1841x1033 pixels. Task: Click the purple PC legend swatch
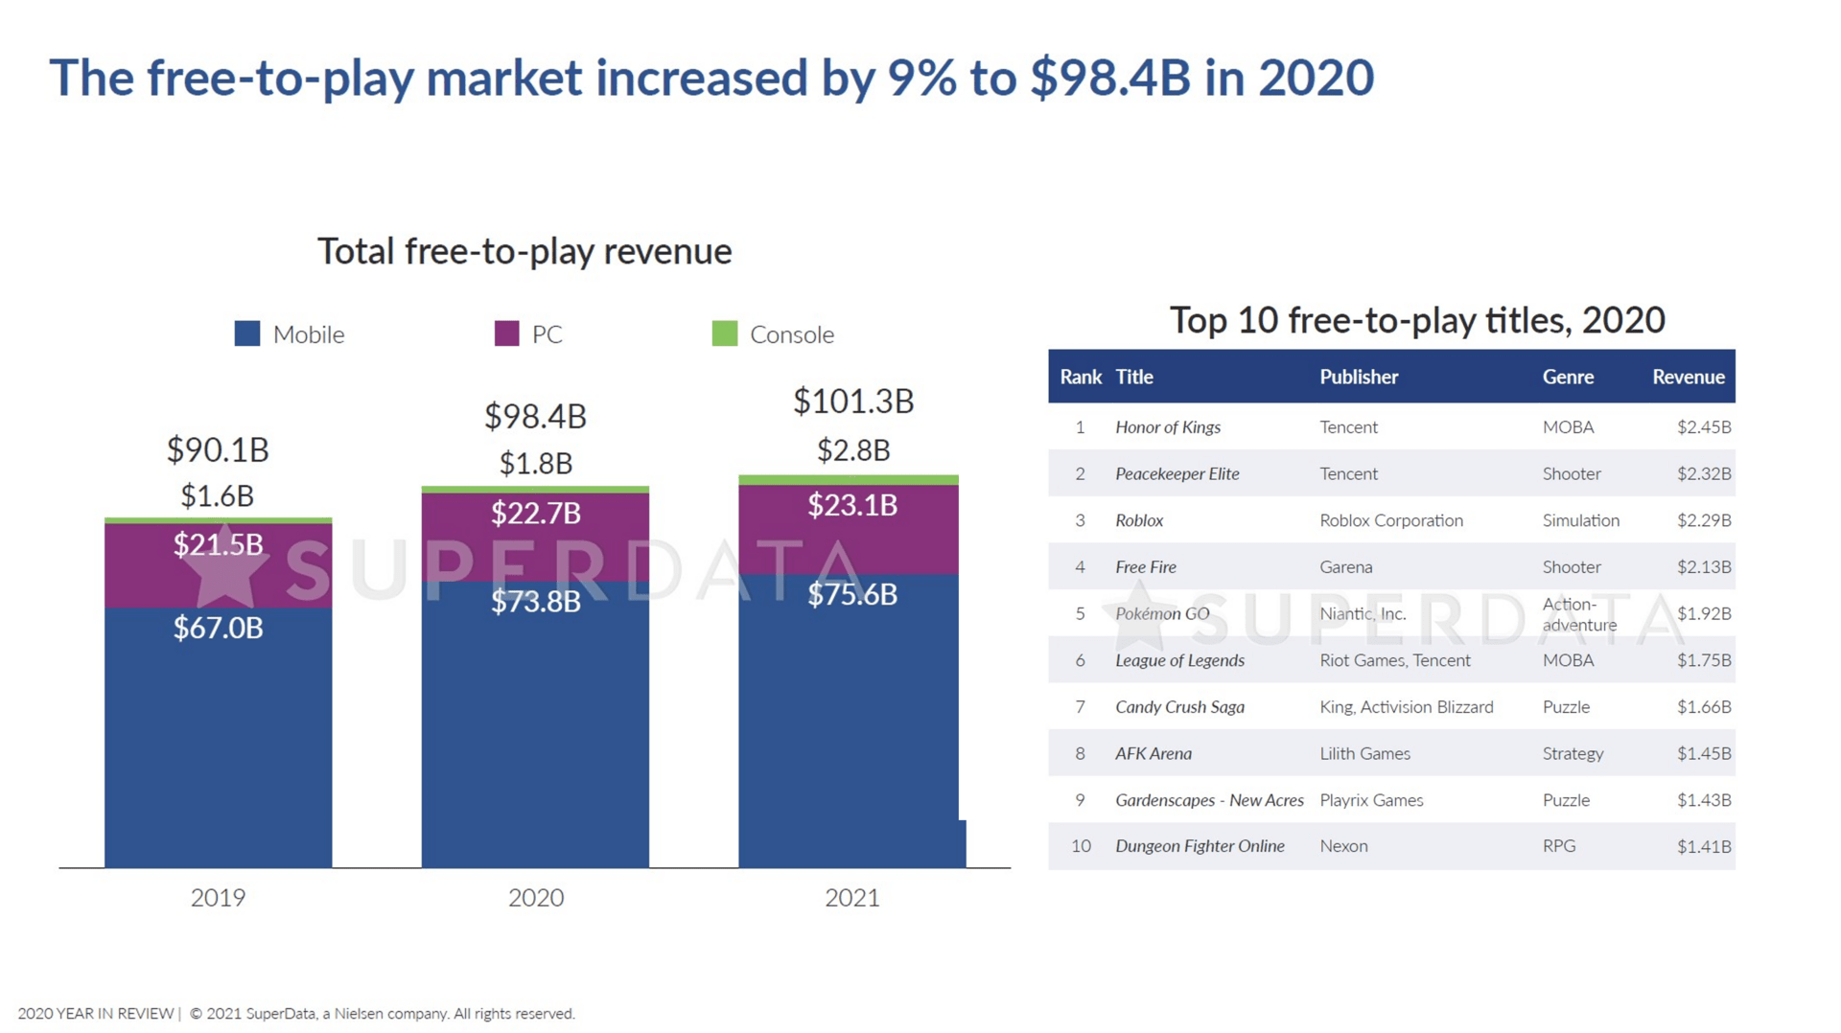click(506, 333)
